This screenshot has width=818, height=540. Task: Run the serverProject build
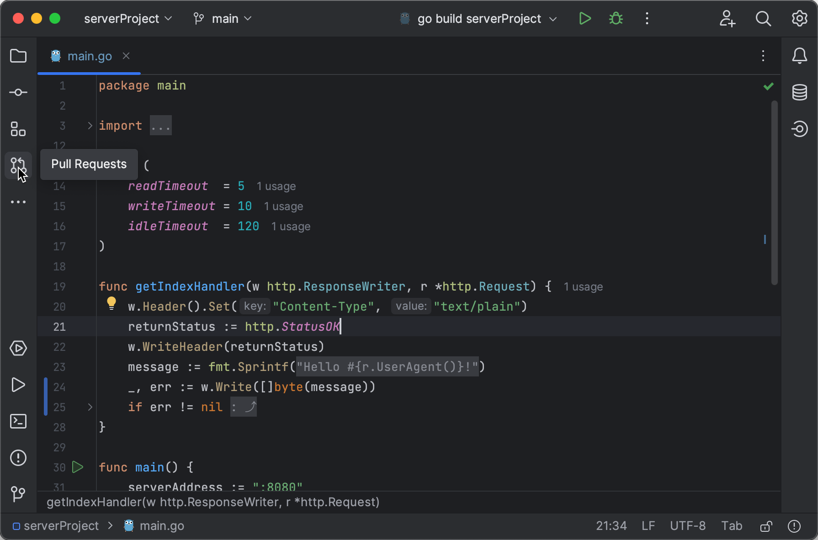584,18
